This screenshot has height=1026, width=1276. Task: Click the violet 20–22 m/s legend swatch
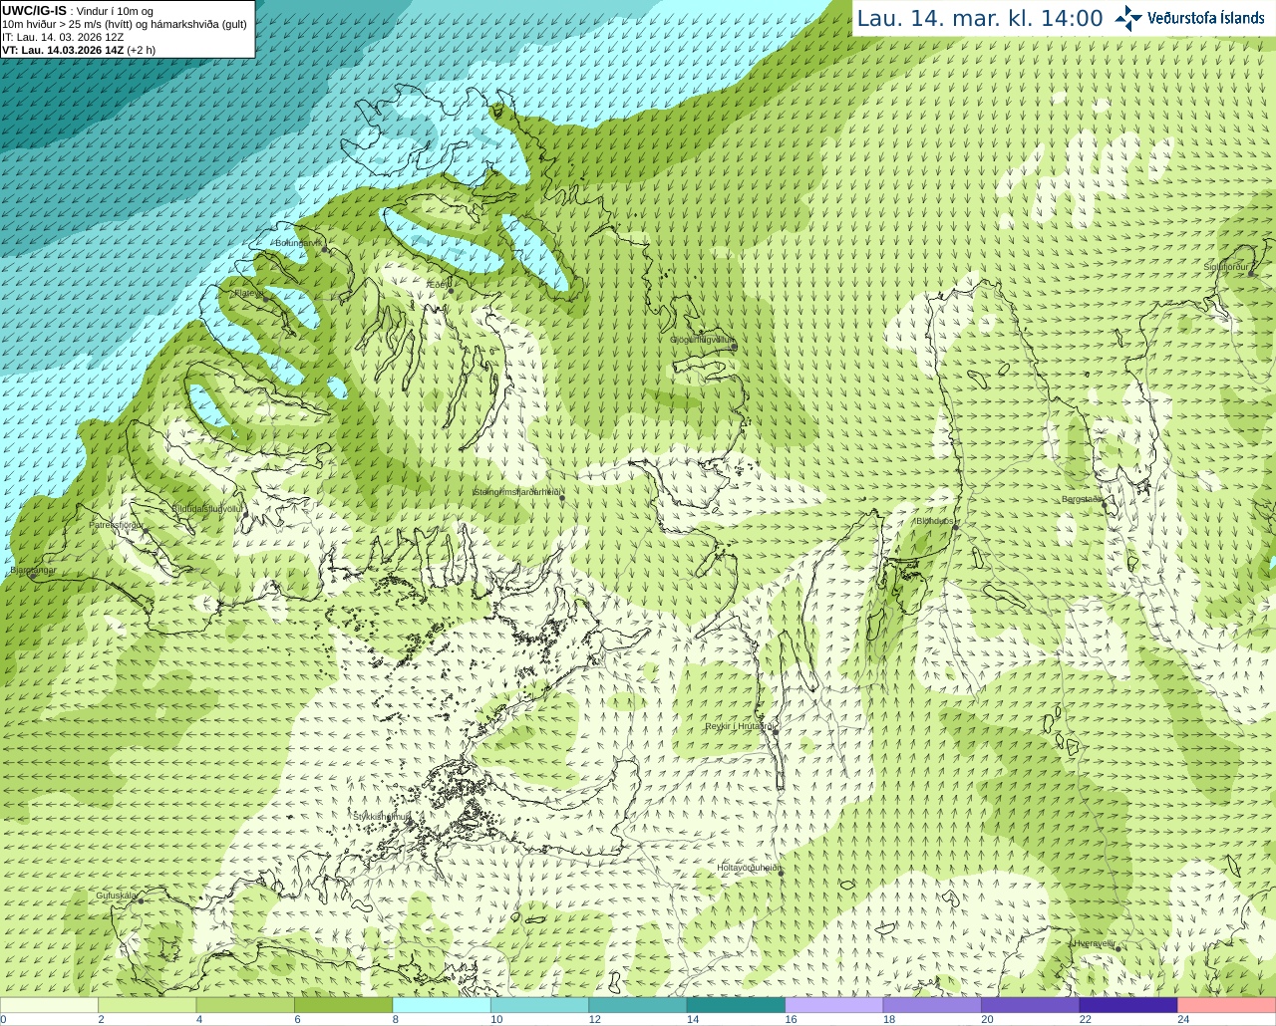(x=1031, y=1005)
